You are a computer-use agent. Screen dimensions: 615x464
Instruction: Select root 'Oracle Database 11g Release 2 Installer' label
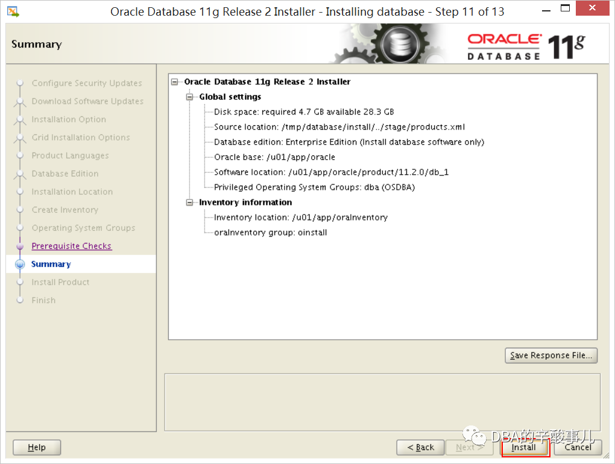coord(267,82)
